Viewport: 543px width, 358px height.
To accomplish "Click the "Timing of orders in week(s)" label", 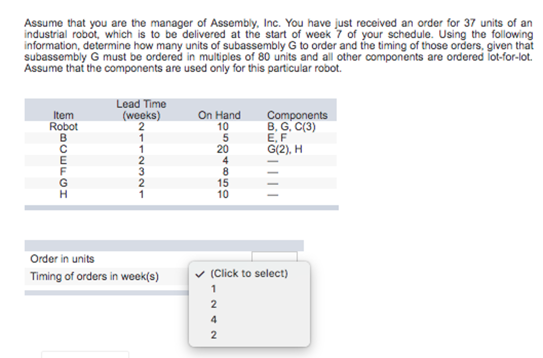I will [94, 277].
